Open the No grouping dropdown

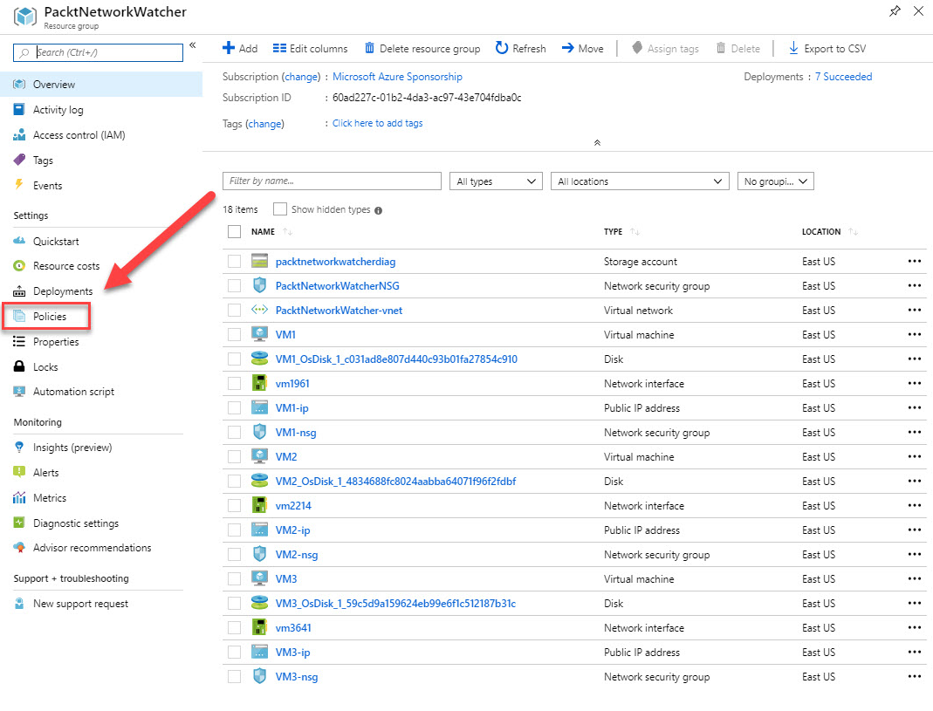click(775, 181)
